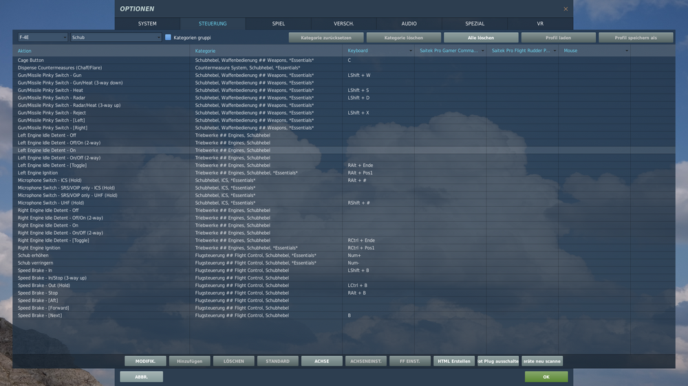The image size is (688, 386).
Task: Select Left Engine Idle Detent - On row
Action: (343, 150)
